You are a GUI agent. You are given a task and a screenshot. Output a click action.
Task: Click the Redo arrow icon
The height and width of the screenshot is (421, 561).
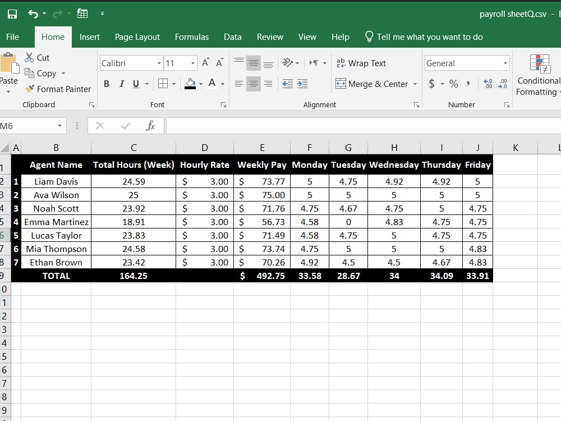(57, 14)
